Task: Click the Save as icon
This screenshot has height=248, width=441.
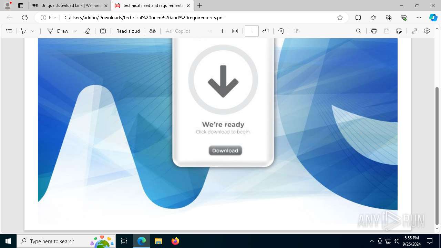Action: point(399,31)
